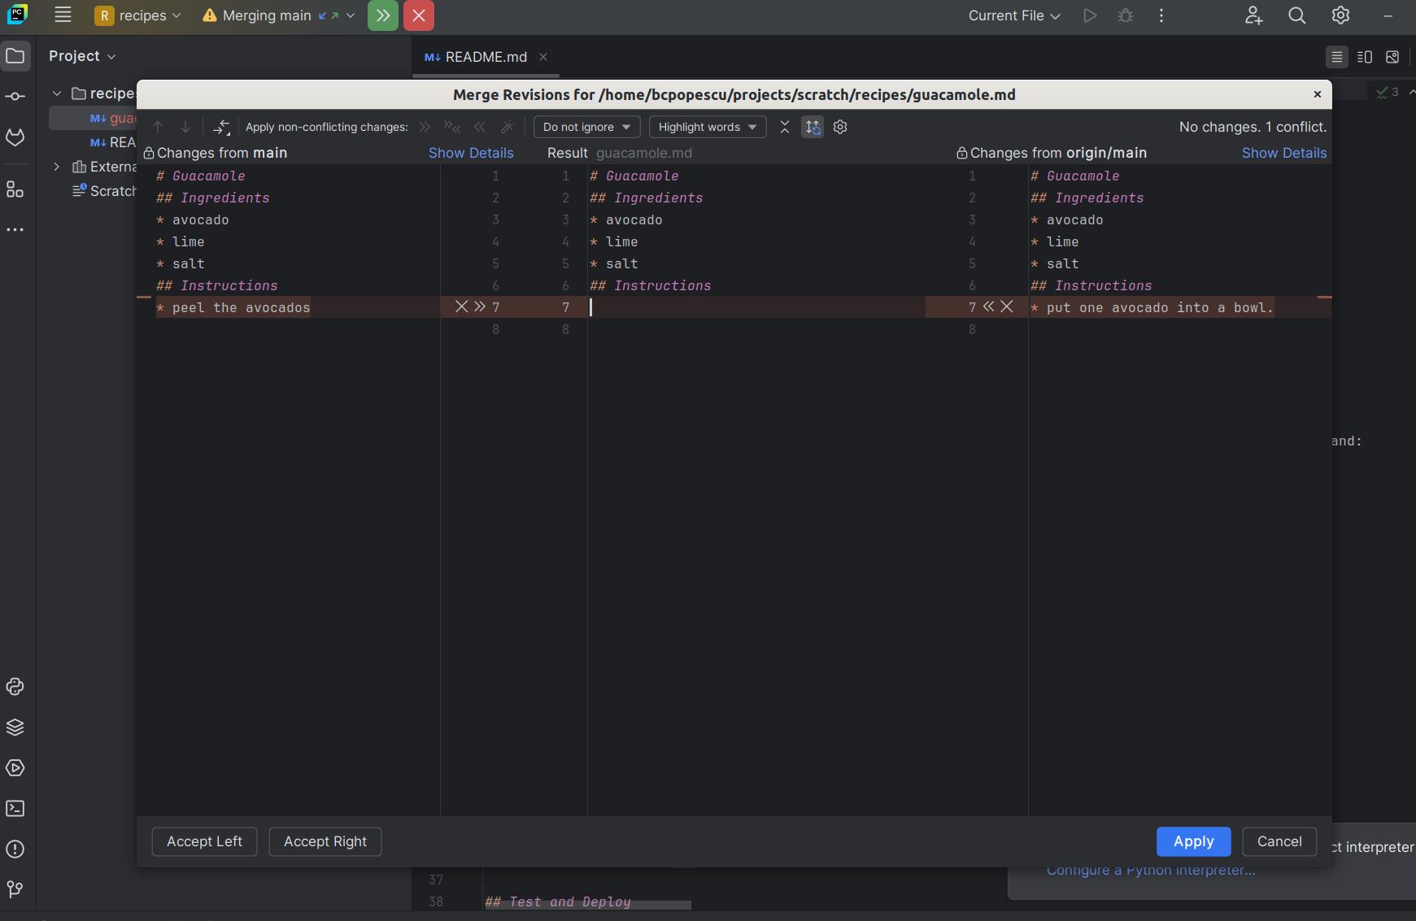Show Details for Changes from main
The width and height of the screenshot is (1416, 921).
point(471,153)
